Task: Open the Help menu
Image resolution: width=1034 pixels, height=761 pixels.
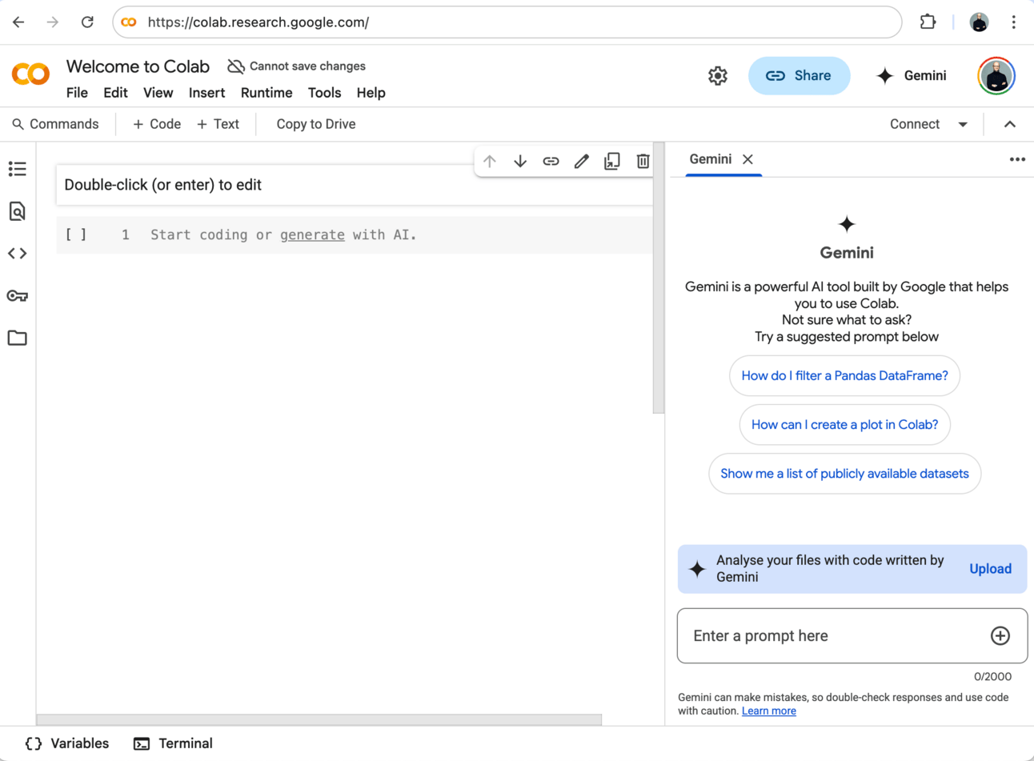Action: (x=371, y=93)
